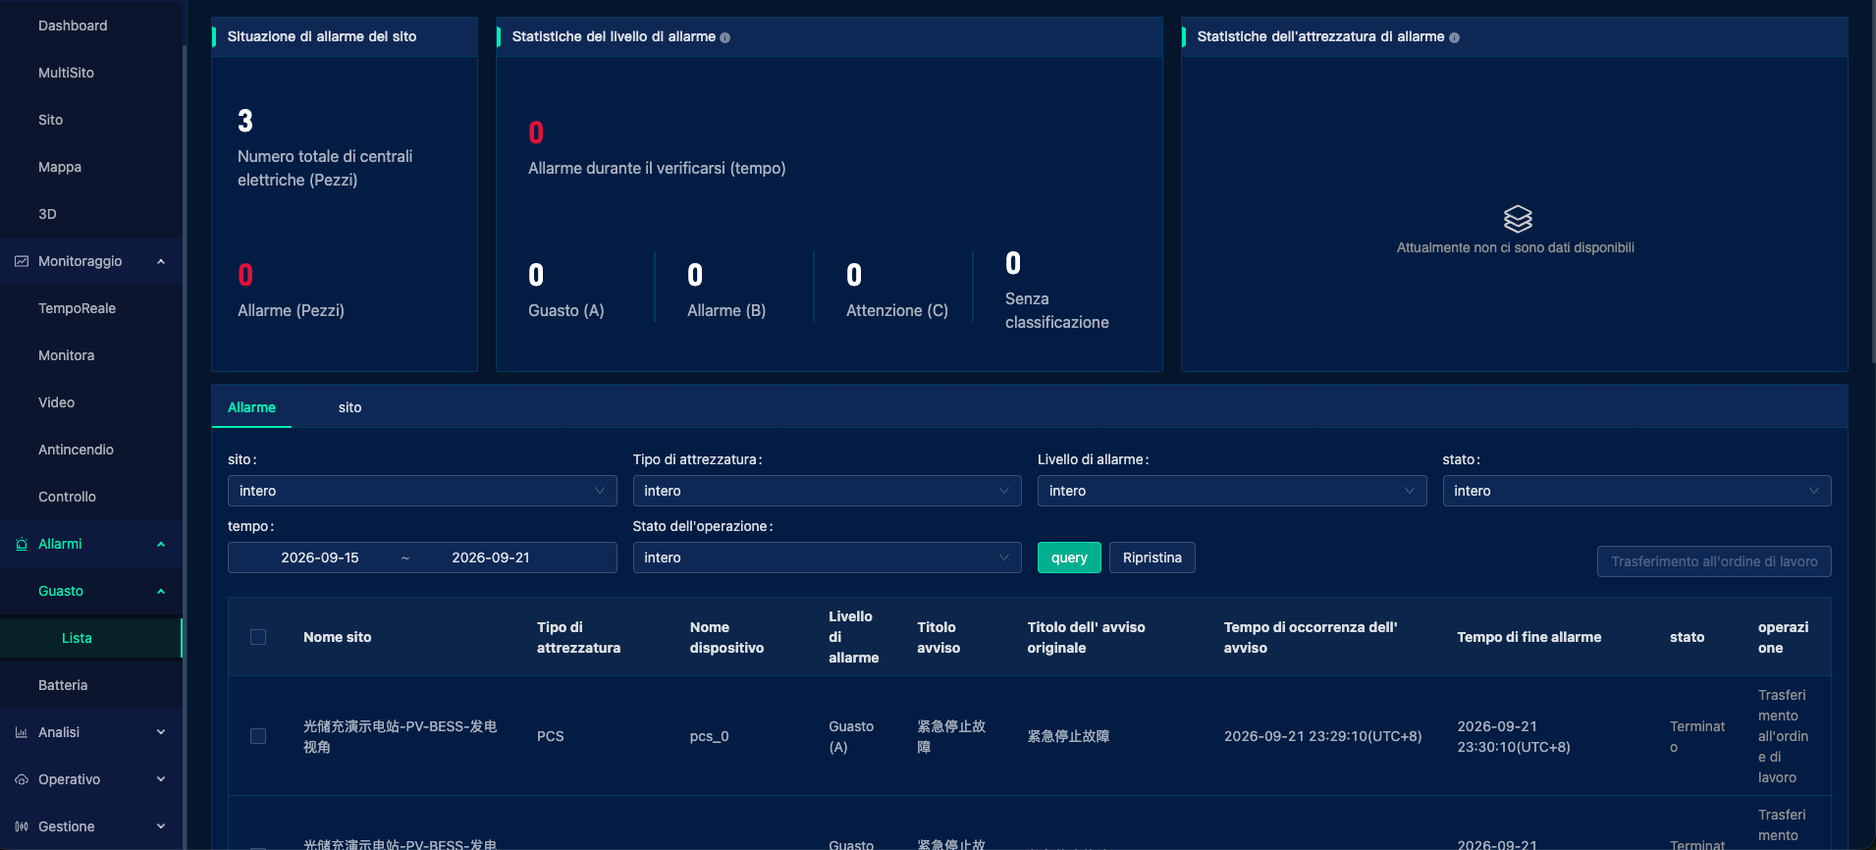The width and height of the screenshot is (1876, 850).
Task: Check the box for the pcs_0 alarm row
Action: (258, 736)
